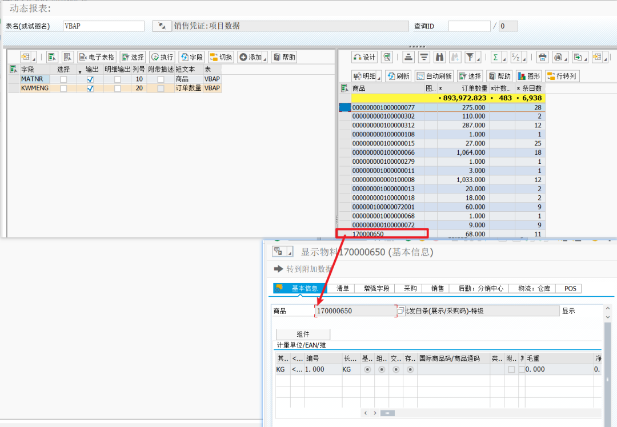
Task: Click the services icon left of 显示物料 title
Action: (278, 252)
